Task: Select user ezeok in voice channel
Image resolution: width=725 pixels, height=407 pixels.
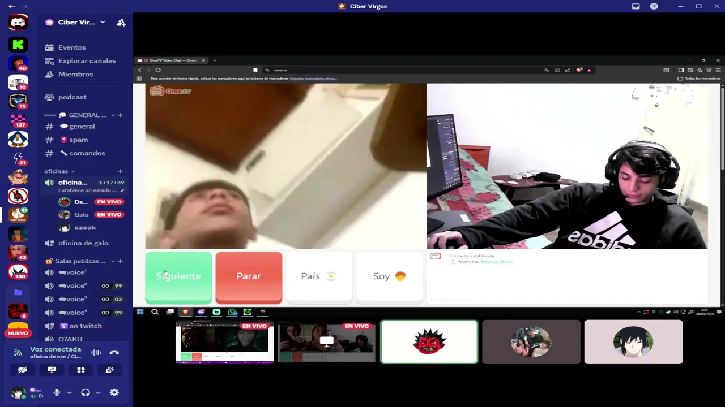Action: click(85, 227)
